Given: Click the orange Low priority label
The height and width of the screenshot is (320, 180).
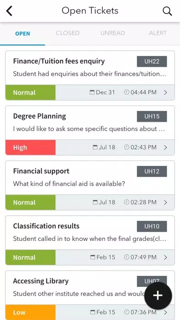Looking at the screenshot, I should (x=31, y=312).
